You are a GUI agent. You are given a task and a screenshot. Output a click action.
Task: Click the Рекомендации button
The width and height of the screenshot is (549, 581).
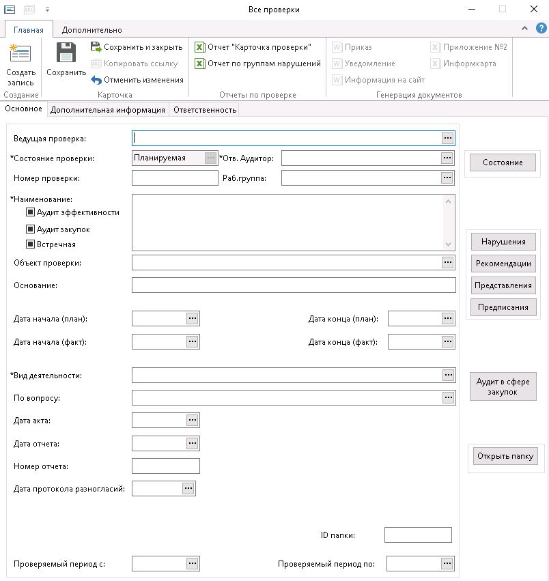[503, 264]
